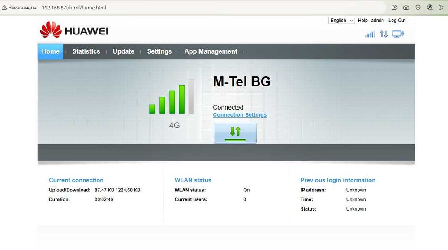448x250 pixels.
Task: Click the large green signal bars graphic
Action: pyautogui.click(x=172, y=96)
